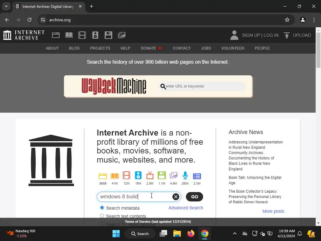Open the BLOG menu item
The image size is (321, 241).
74,48
